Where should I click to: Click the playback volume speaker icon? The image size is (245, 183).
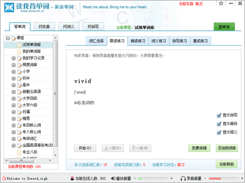(113, 179)
